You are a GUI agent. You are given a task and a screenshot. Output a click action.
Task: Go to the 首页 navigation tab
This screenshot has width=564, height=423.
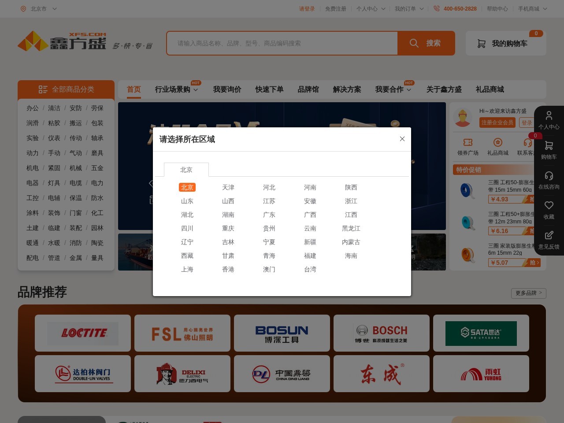click(x=134, y=89)
